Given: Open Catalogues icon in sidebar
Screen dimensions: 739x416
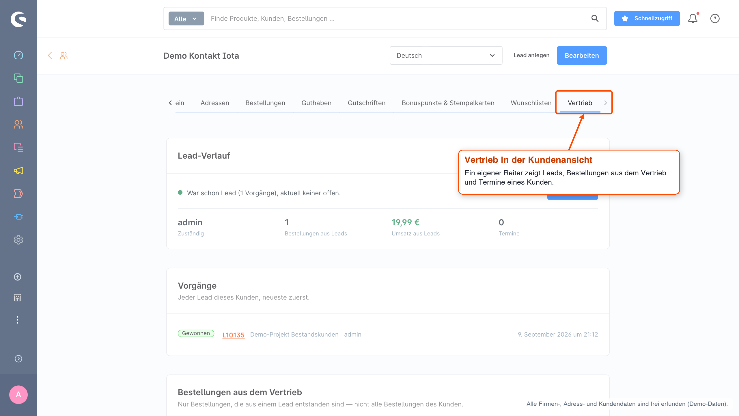Looking at the screenshot, I should [18, 78].
